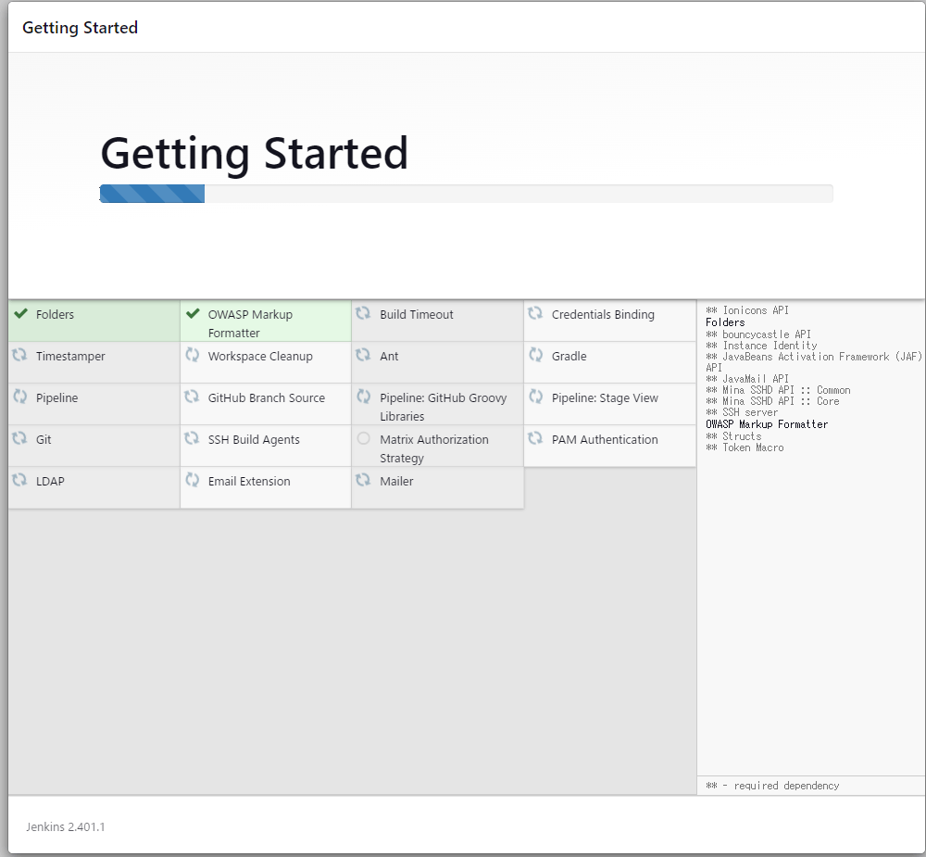Click the PAM Authentication plugin name
The width and height of the screenshot is (926, 857).
click(605, 440)
